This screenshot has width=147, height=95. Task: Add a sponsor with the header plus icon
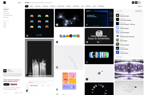pyautogui.click(x=142, y=3)
